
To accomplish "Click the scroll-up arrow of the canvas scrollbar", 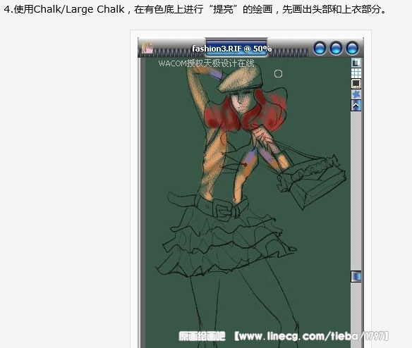I will (356, 106).
